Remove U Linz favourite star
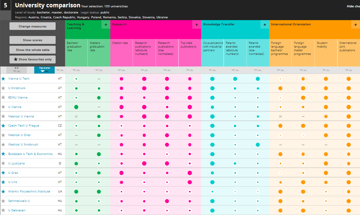Image resolution: width=360 pixels, height=215 pixels. click(x=3, y=182)
